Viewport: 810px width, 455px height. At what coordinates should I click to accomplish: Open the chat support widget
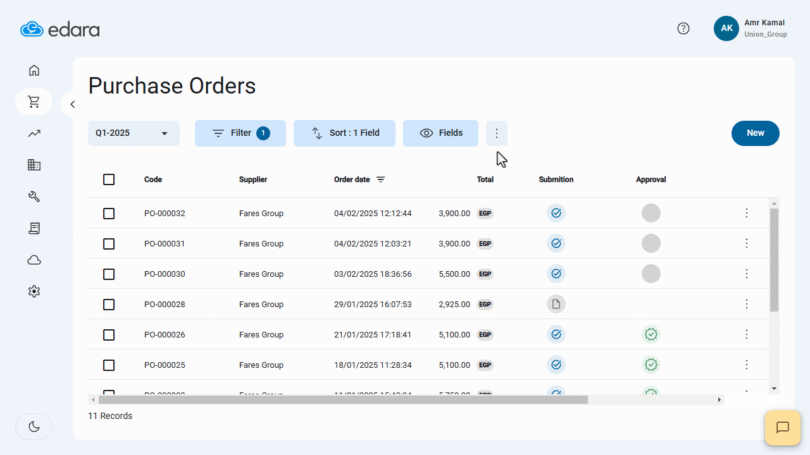point(783,428)
